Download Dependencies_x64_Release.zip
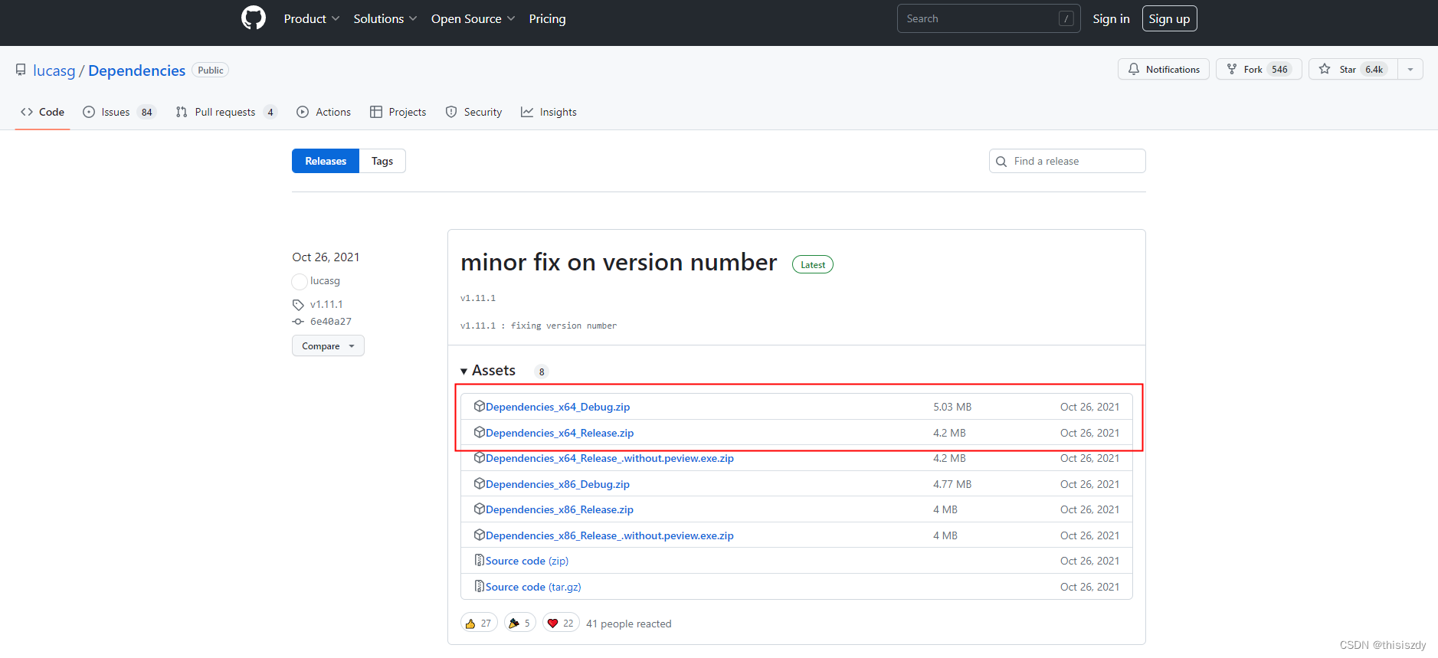Image resolution: width=1438 pixels, height=658 pixels. coord(559,433)
